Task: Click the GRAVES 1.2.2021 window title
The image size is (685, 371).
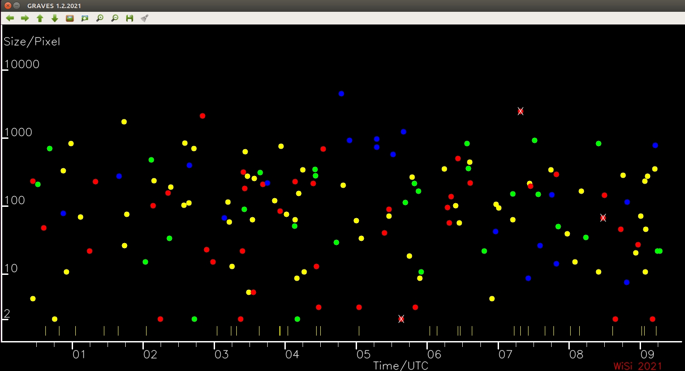Action: [x=54, y=6]
